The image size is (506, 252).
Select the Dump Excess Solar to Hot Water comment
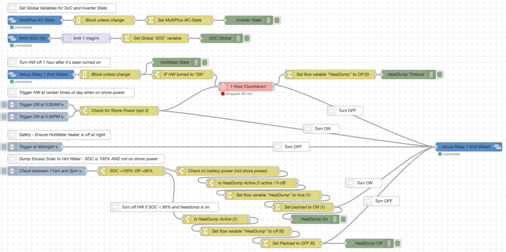pos(86,159)
